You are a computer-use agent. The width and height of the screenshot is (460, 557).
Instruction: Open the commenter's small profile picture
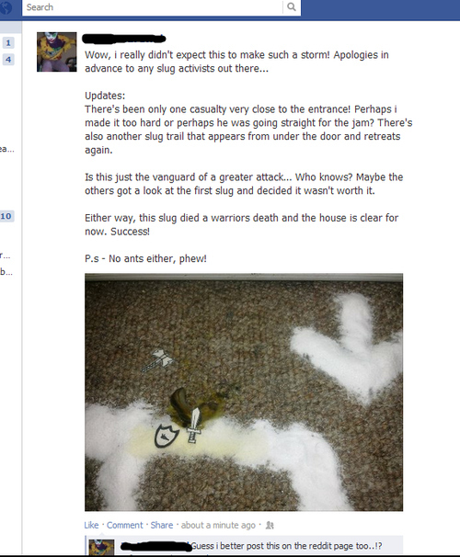coord(101,547)
